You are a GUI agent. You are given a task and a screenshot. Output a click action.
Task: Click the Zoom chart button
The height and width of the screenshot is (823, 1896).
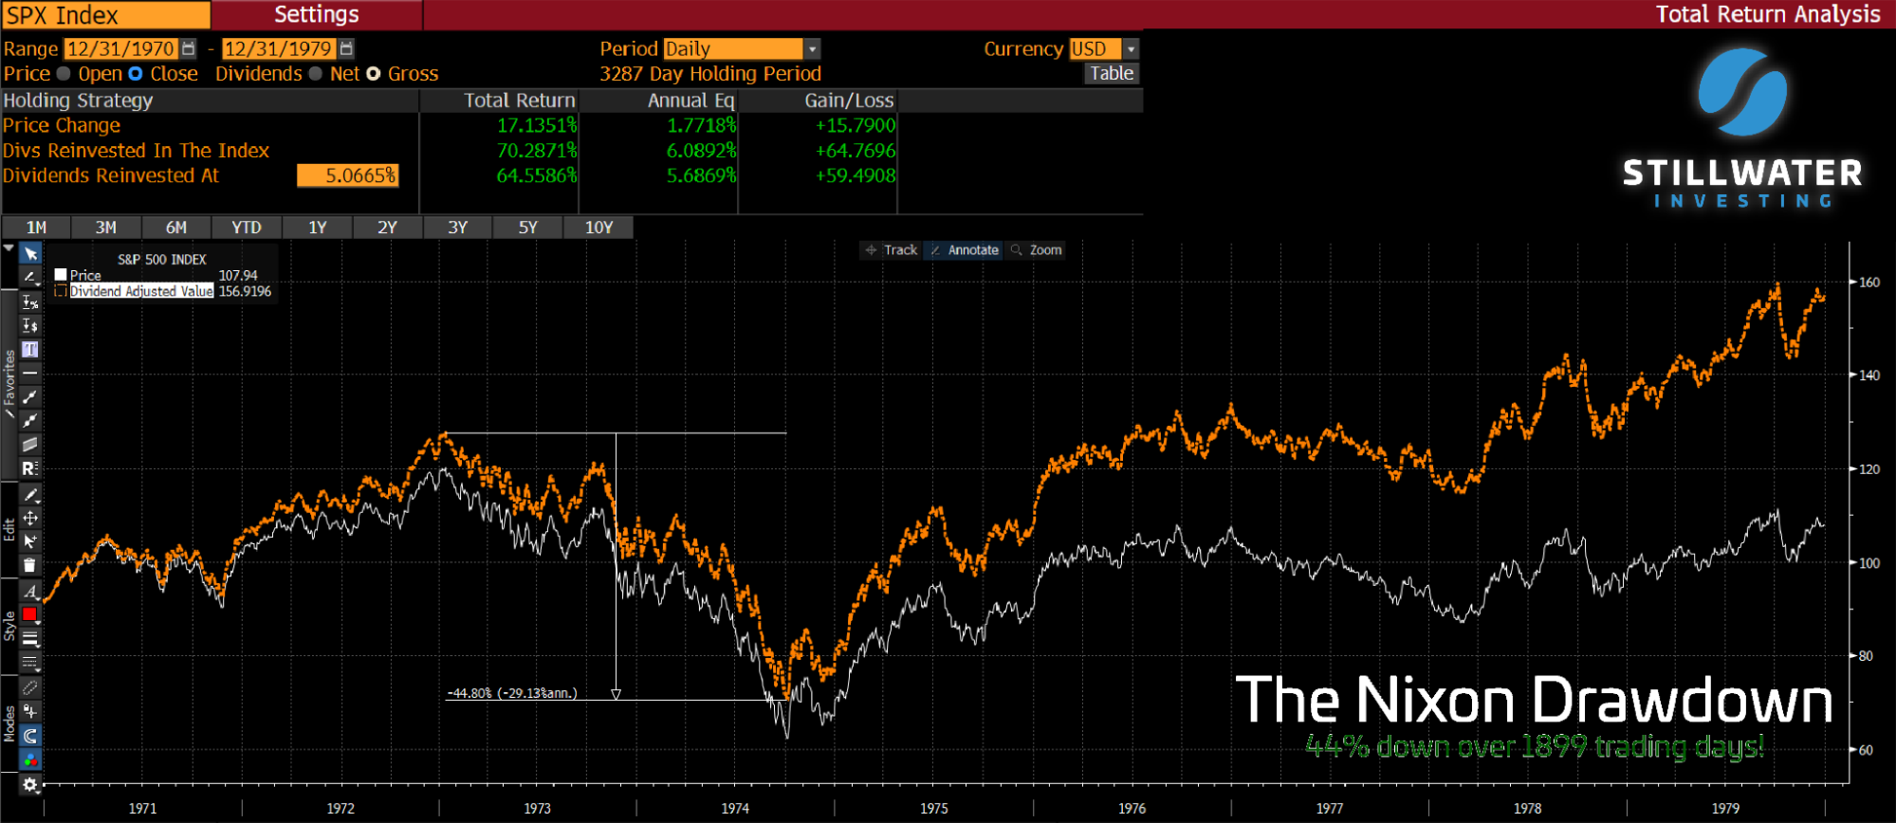[x=1036, y=250]
